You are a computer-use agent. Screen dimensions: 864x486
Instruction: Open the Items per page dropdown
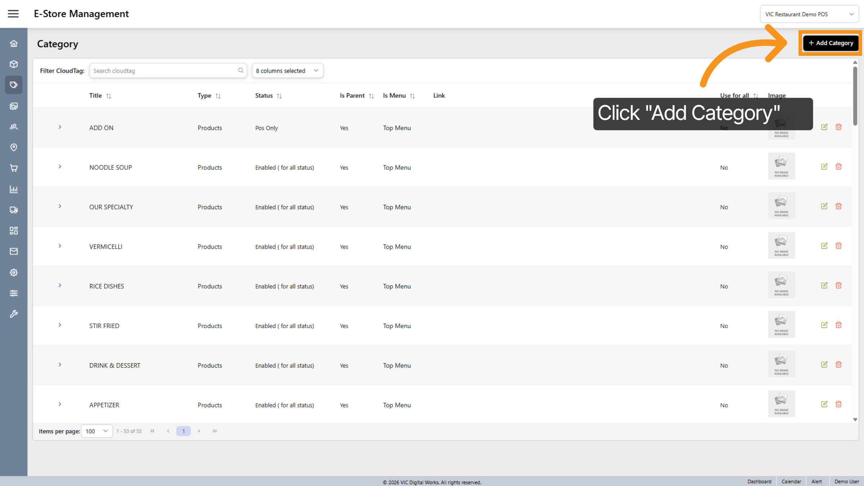click(96, 431)
